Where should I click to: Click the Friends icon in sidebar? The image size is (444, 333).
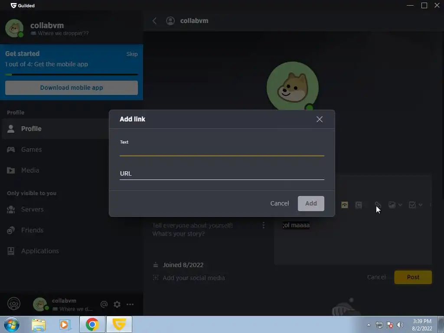coord(11,230)
